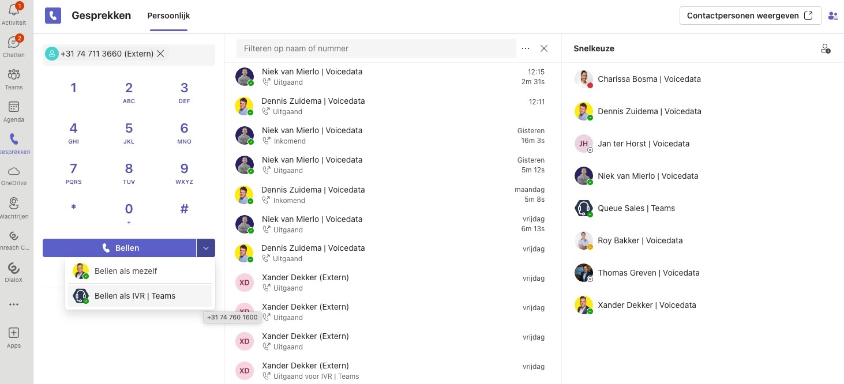Tap the hash key on keypad
This screenshot has height=384, width=844.
(184, 209)
